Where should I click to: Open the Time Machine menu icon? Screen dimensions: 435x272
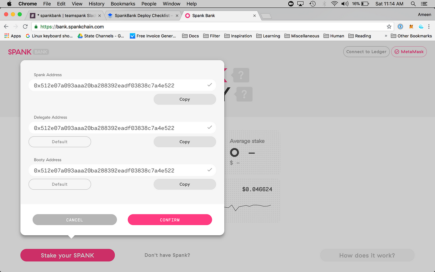tap(312, 4)
